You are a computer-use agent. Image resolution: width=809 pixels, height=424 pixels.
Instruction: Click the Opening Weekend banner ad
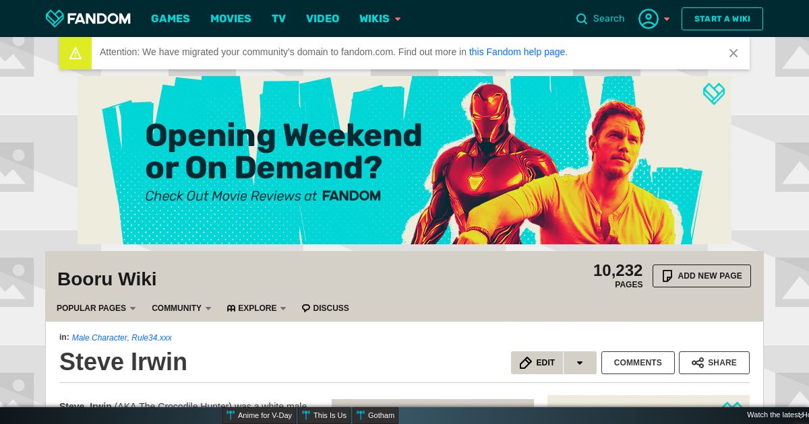point(404,160)
